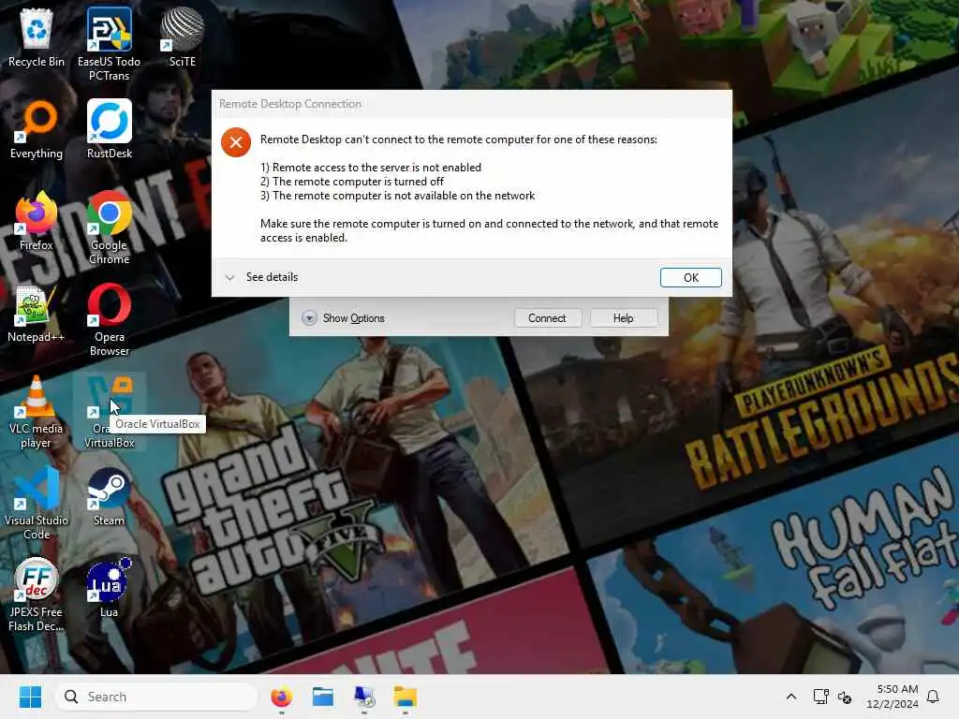
Task: Open the notification bell in taskbar
Action: click(x=933, y=697)
